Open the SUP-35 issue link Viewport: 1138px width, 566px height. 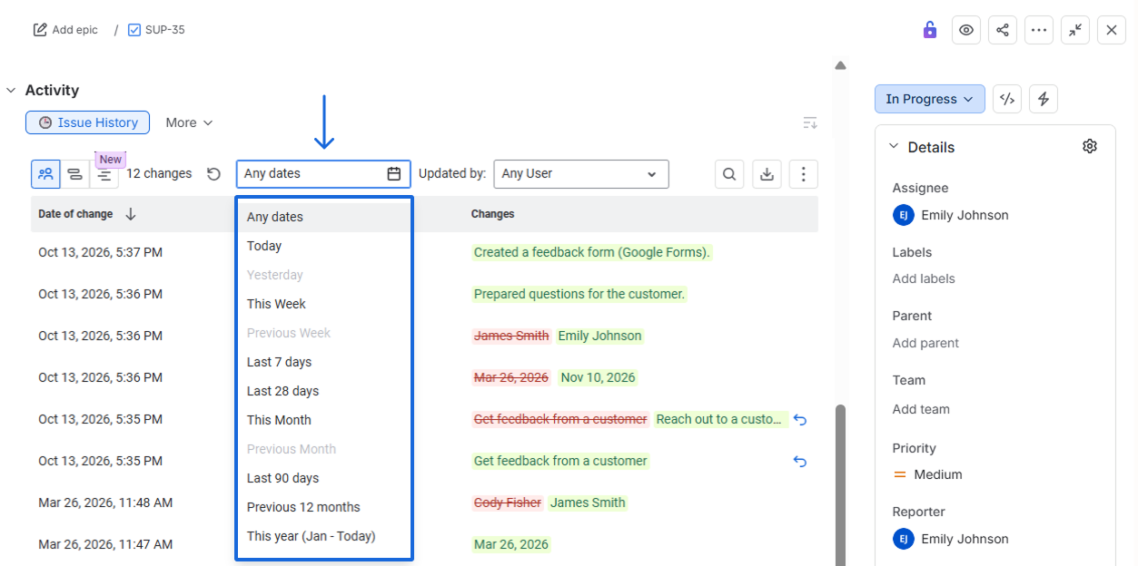pos(157,30)
